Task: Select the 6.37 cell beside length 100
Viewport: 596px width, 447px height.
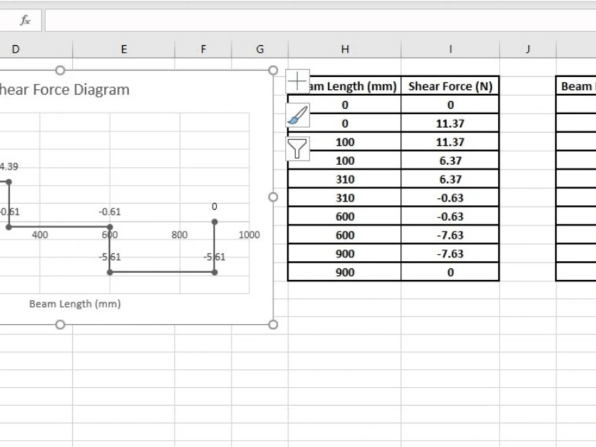Action: pos(450,161)
